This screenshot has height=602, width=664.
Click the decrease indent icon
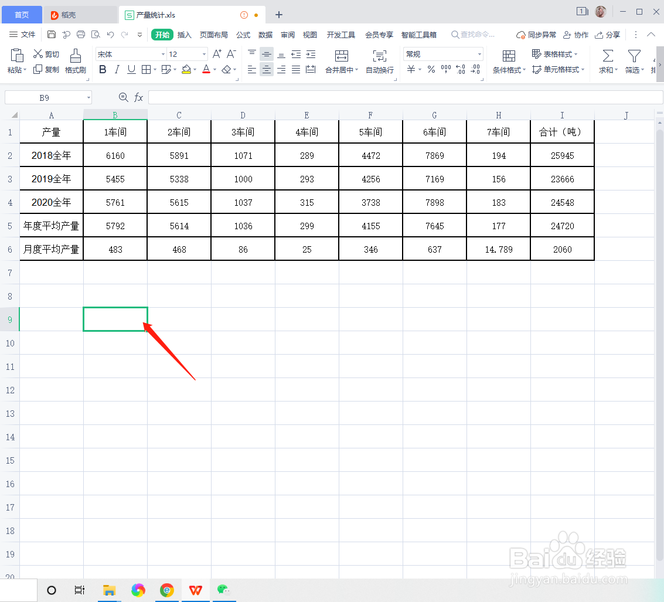click(296, 55)
